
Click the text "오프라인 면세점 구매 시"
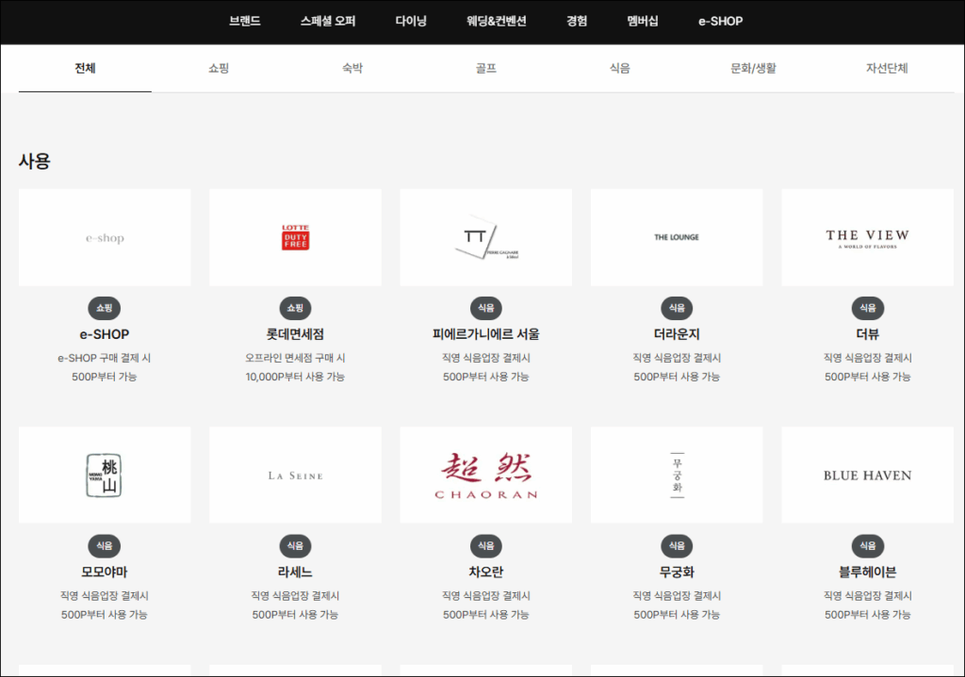(x=295, y=358)
